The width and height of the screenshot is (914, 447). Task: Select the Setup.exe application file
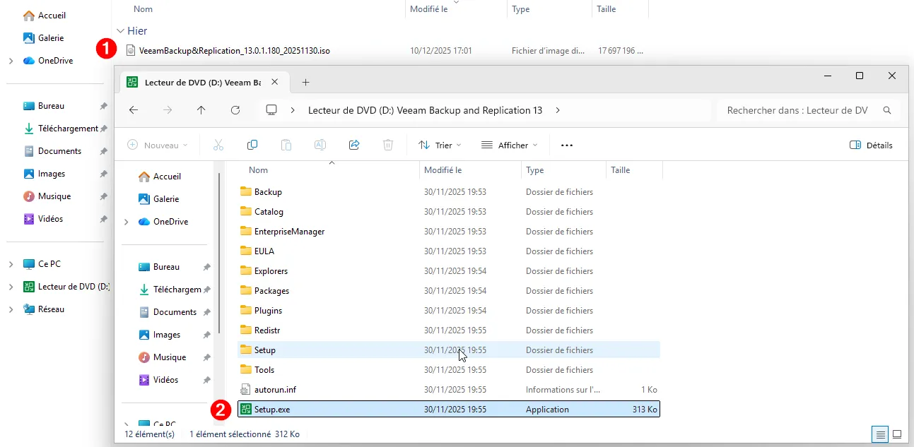[x=272, y=410]
